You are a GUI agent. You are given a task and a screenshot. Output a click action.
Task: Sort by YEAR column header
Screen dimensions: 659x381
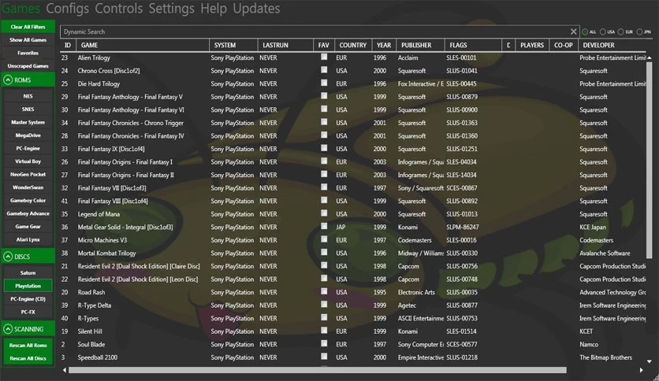(x=384, y=45)
